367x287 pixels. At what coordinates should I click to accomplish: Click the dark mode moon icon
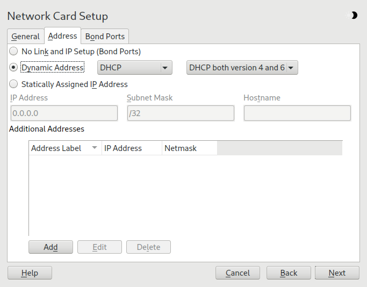354,16
